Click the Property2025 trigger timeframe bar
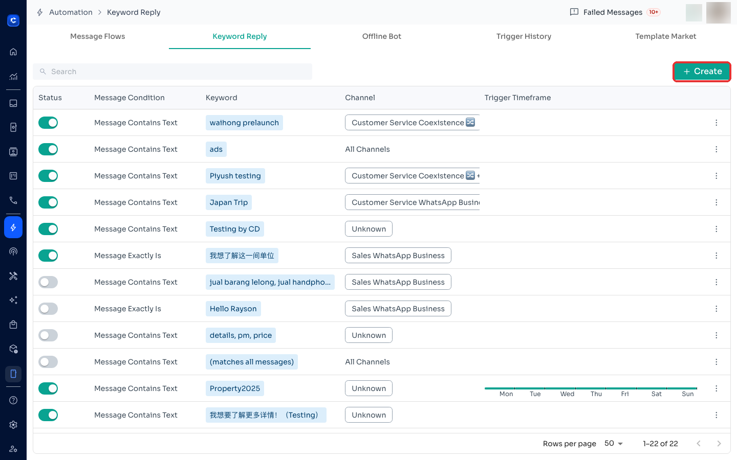Image resolution: width=737 pixels, height=460 pixels. pyautogui.click(x=591, y=388)
